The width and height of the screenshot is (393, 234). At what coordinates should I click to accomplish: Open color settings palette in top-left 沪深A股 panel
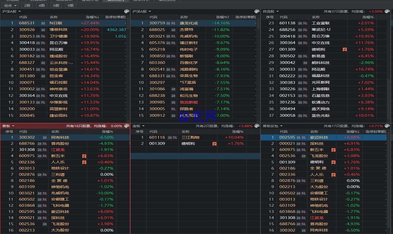(x=127, y=11)
